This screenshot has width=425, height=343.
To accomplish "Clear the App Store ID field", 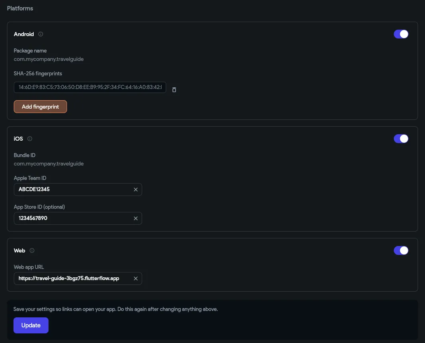I will click(136, 218).
